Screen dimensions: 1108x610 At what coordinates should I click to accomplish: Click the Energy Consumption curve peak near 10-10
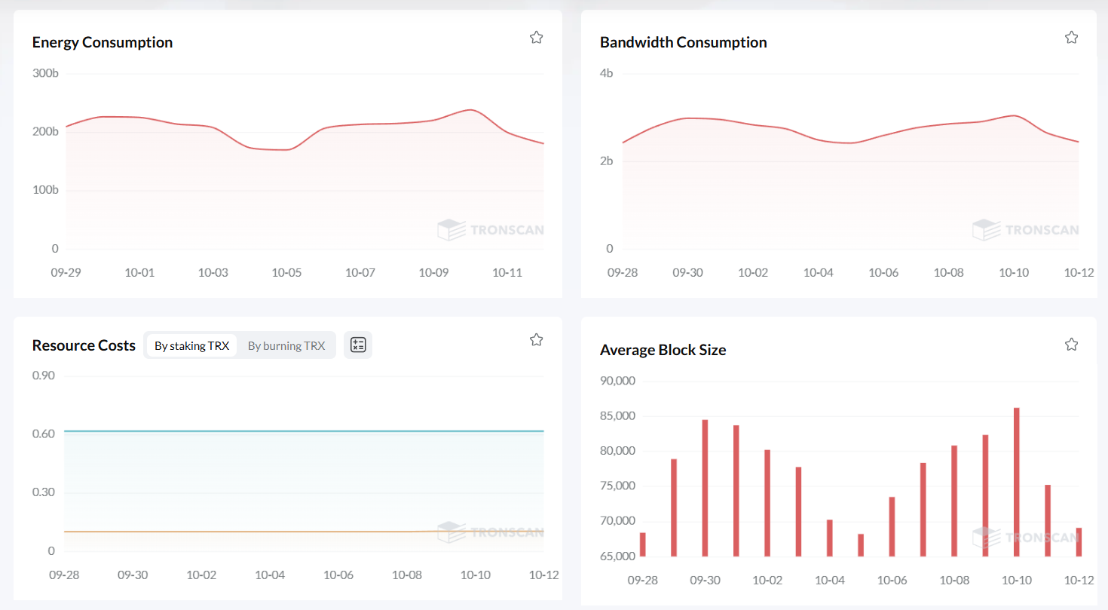(x=470, y=110)
